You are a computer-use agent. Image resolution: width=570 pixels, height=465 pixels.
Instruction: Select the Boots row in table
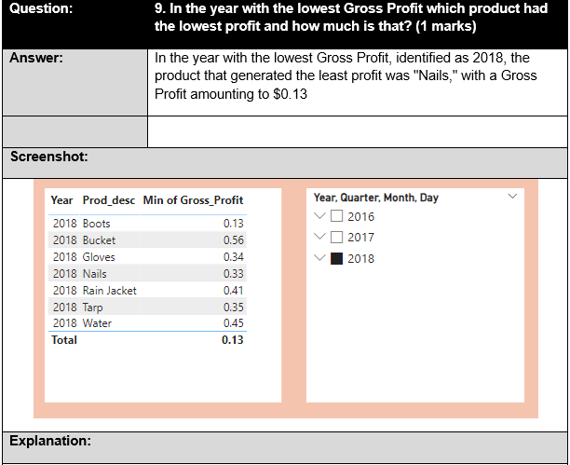click(x=96, y=224)
